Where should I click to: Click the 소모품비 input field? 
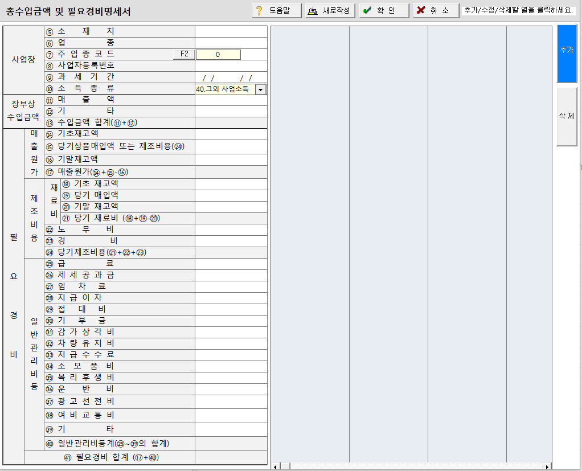[x=231, y=367]
